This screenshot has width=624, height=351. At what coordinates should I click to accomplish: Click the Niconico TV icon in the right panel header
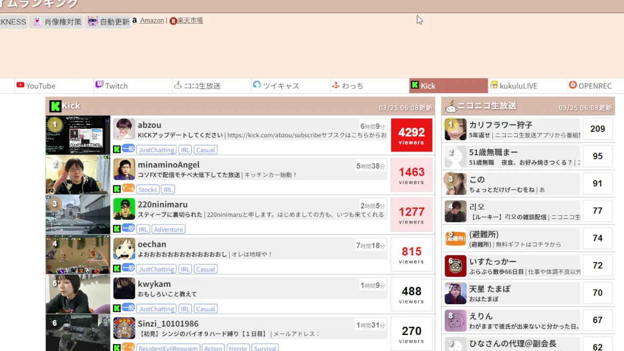451,106
